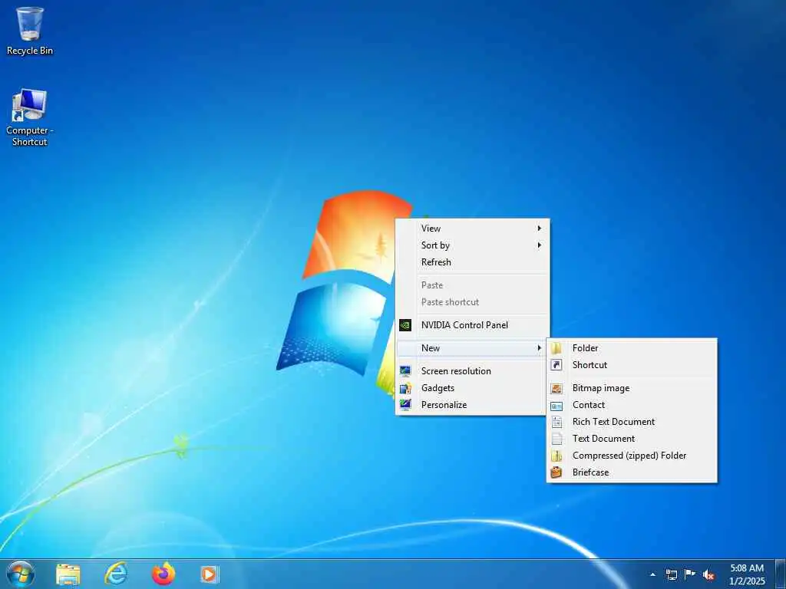Launch Internet Explorer from the taskbar

coord(115,574)
